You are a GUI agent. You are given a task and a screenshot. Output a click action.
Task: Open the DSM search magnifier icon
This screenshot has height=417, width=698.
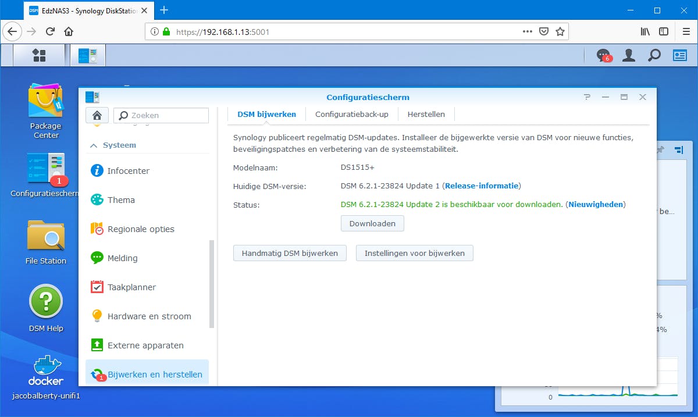click(x=654, y=55)
